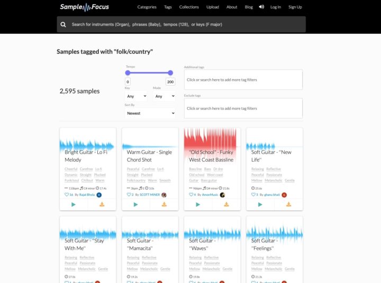The height and width of the screenshot is (283, 381).
Task: Open the Mode dropdown
Action: [x=164, y=97]
